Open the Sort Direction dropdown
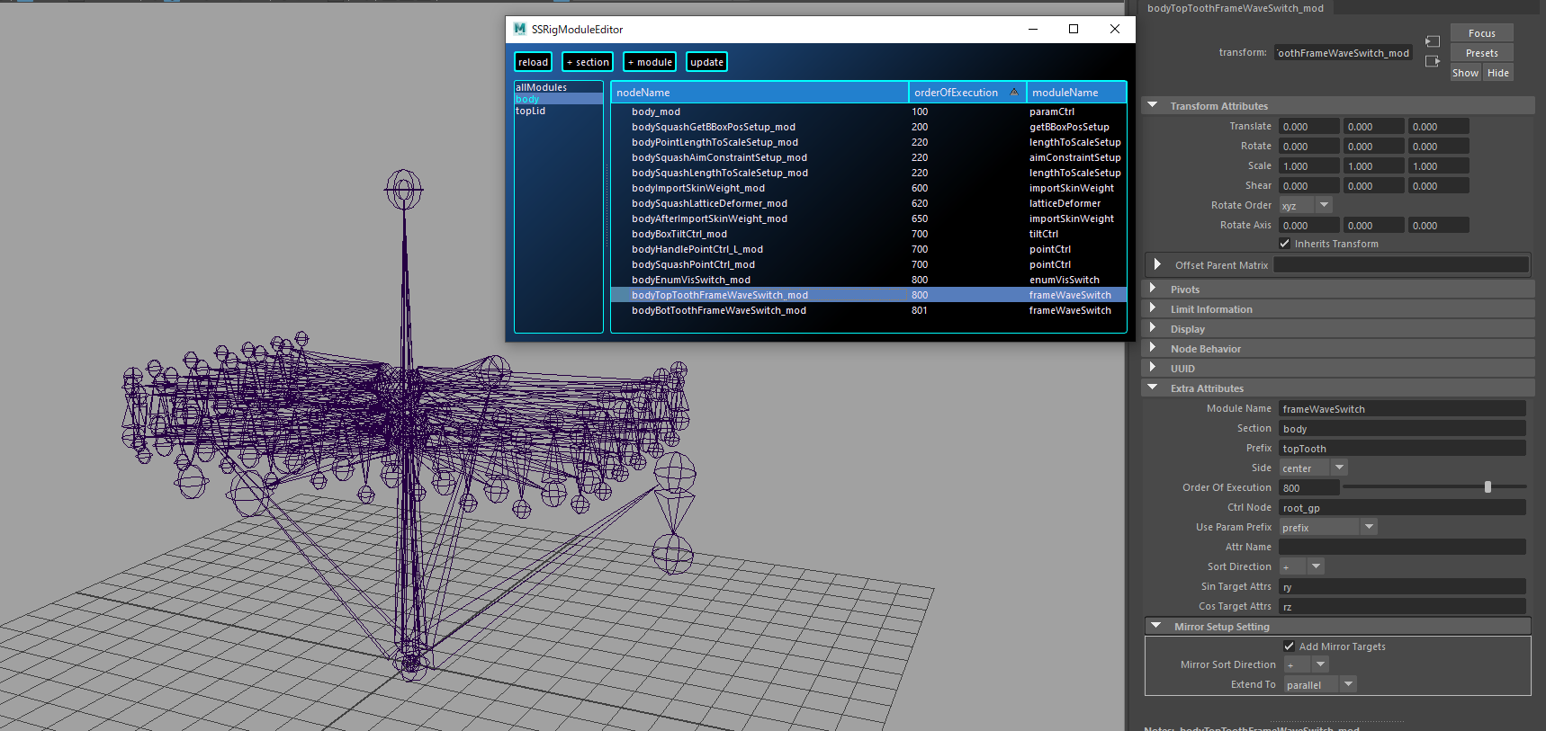Screen dimensions: 1546x731 point(1302,566)
